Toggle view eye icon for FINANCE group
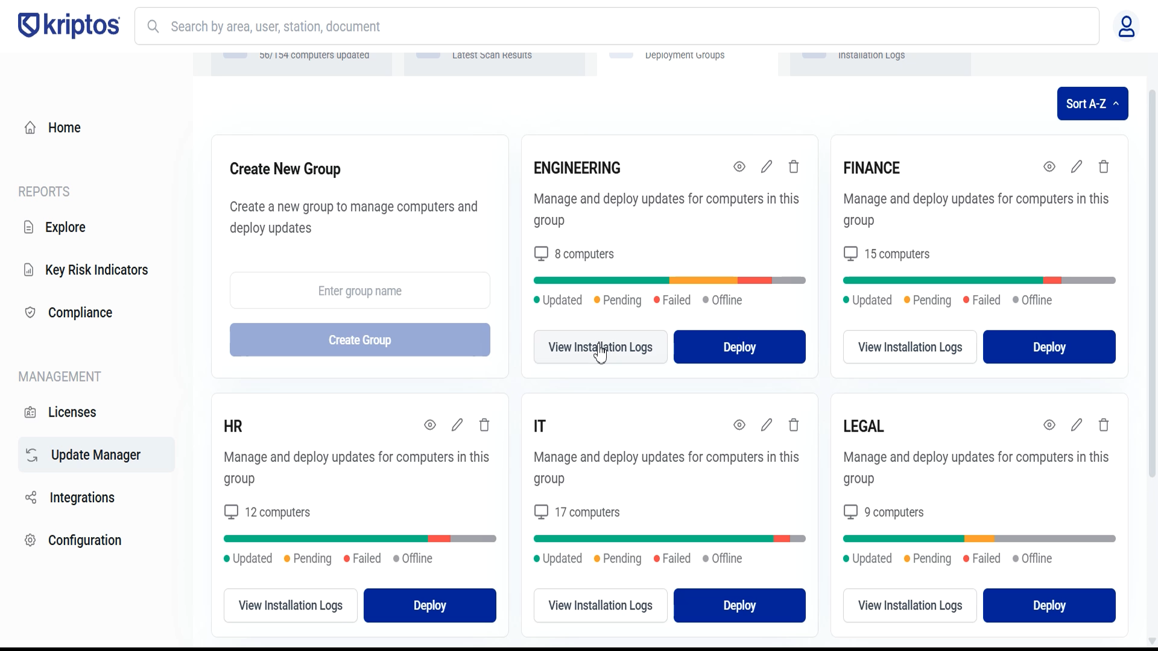This screenshot has height=651, width=1158. pyautogui.click(x=1049, y=167)
